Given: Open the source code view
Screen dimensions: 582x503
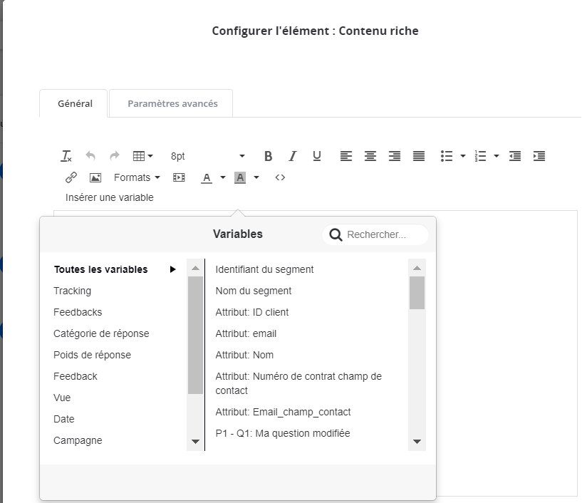Looking at the screenshot, I should pyautogui.click(x=280, y=177).
